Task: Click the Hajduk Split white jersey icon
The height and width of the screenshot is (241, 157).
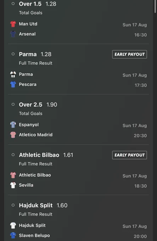Action: point(13,225)
